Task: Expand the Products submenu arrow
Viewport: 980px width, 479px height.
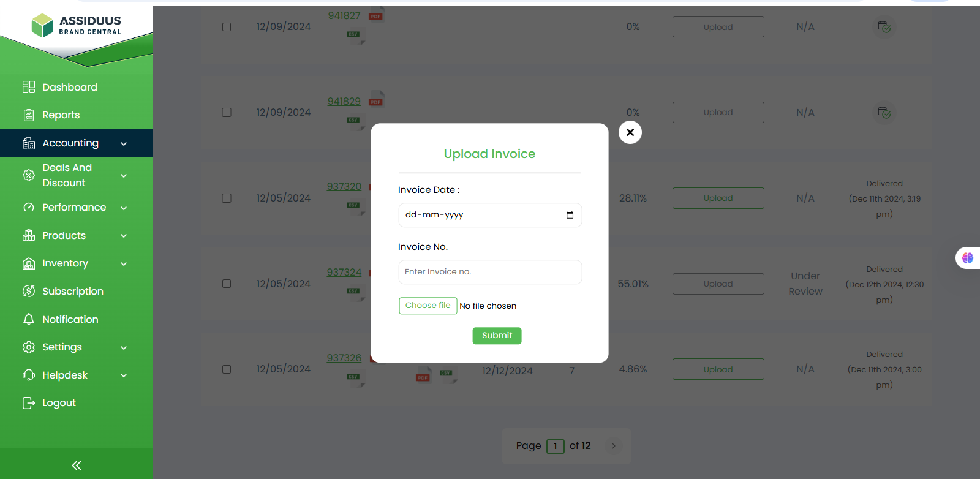Action: point(124,236)
